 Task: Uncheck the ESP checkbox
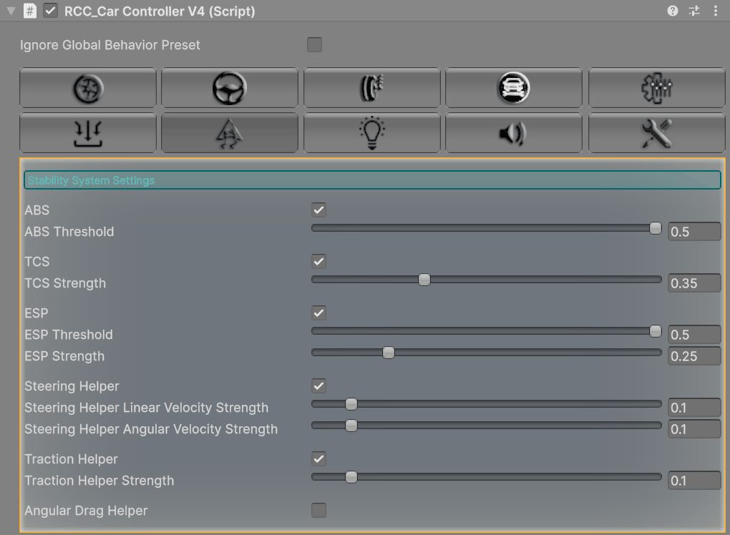(x=318, y=313)
